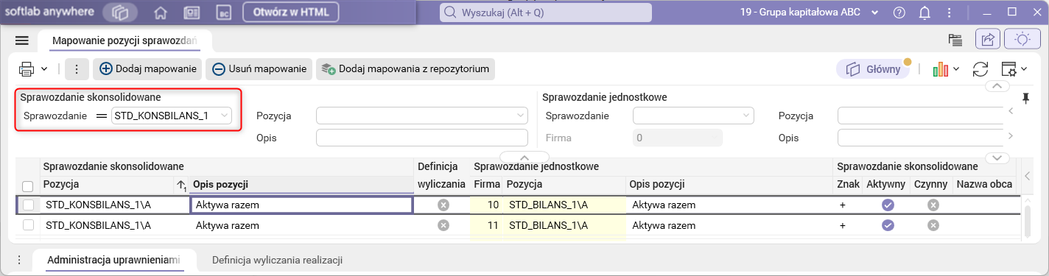Click editable Aktywa razem cell in first row
The image size is (1049, 276).
click(x=301, y=205)
